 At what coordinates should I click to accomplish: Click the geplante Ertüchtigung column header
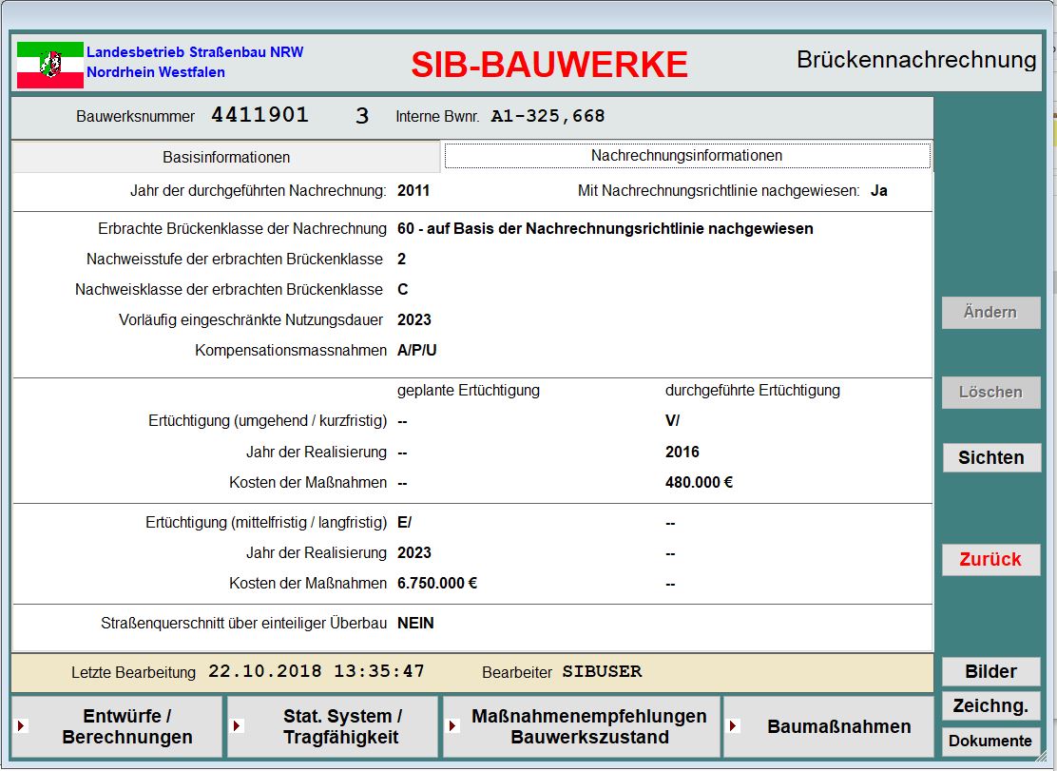[x=469, y=391]
